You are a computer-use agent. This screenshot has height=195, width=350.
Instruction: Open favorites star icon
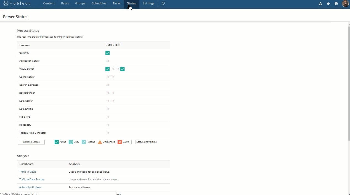tap(328, 4)
